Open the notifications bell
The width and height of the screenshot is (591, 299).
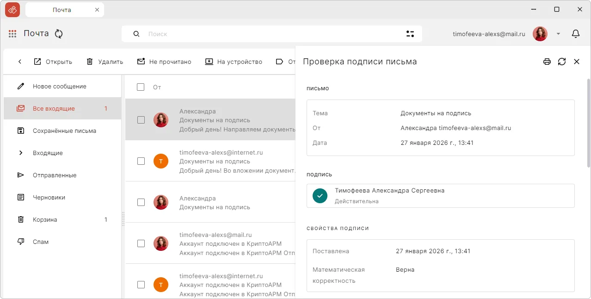click(x=575, y=33)
